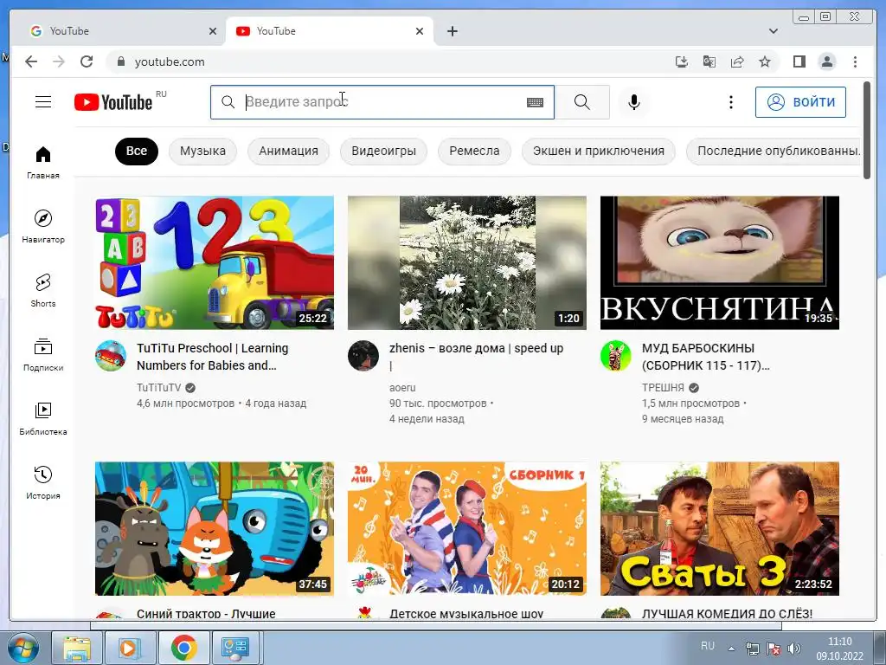Click the Войти sign-in button
This screenshot has height=665, width=886.
(800, 102)
